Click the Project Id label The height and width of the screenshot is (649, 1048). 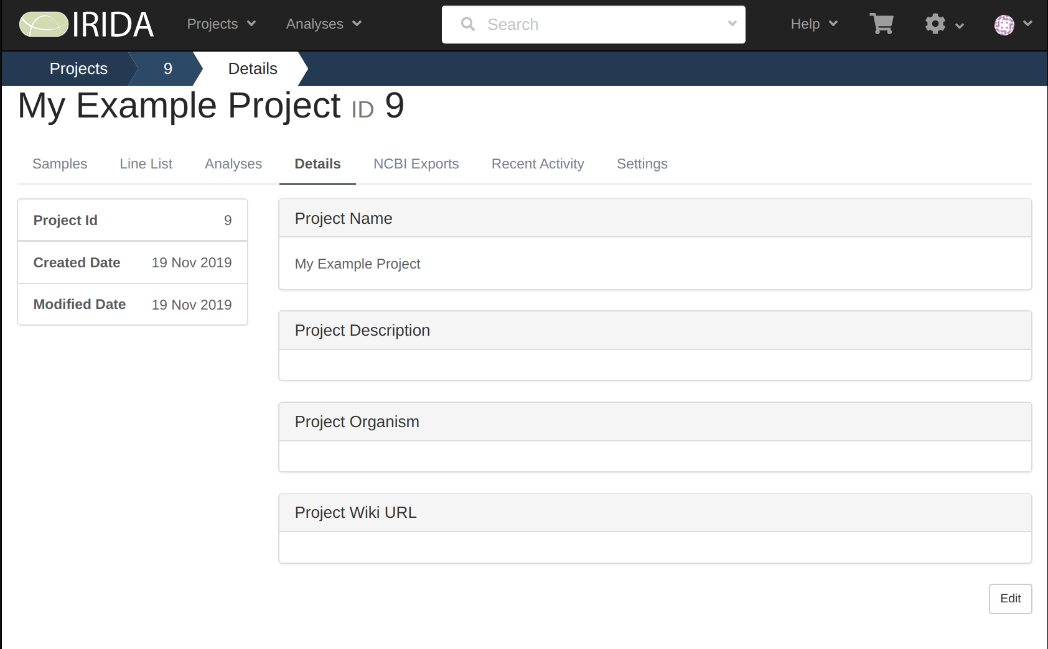(x=65, y=220)
